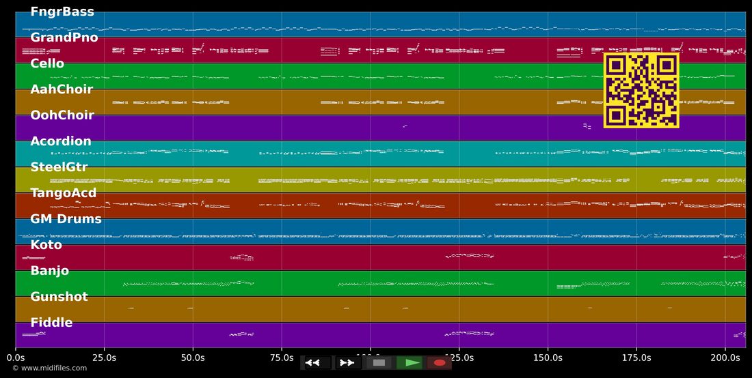Jump to the 0.0s timeline start
This screenshot has width=752, height=378.
click(x=15, y=358)
